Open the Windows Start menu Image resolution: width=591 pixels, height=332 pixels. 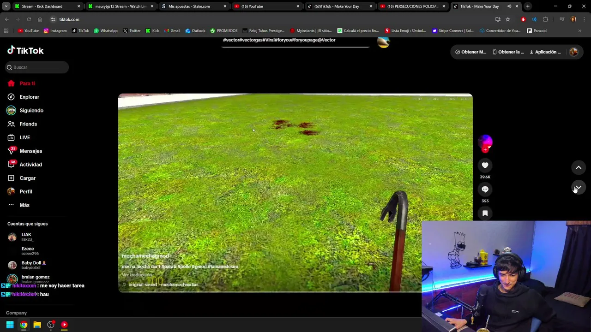tap(10, 325)
